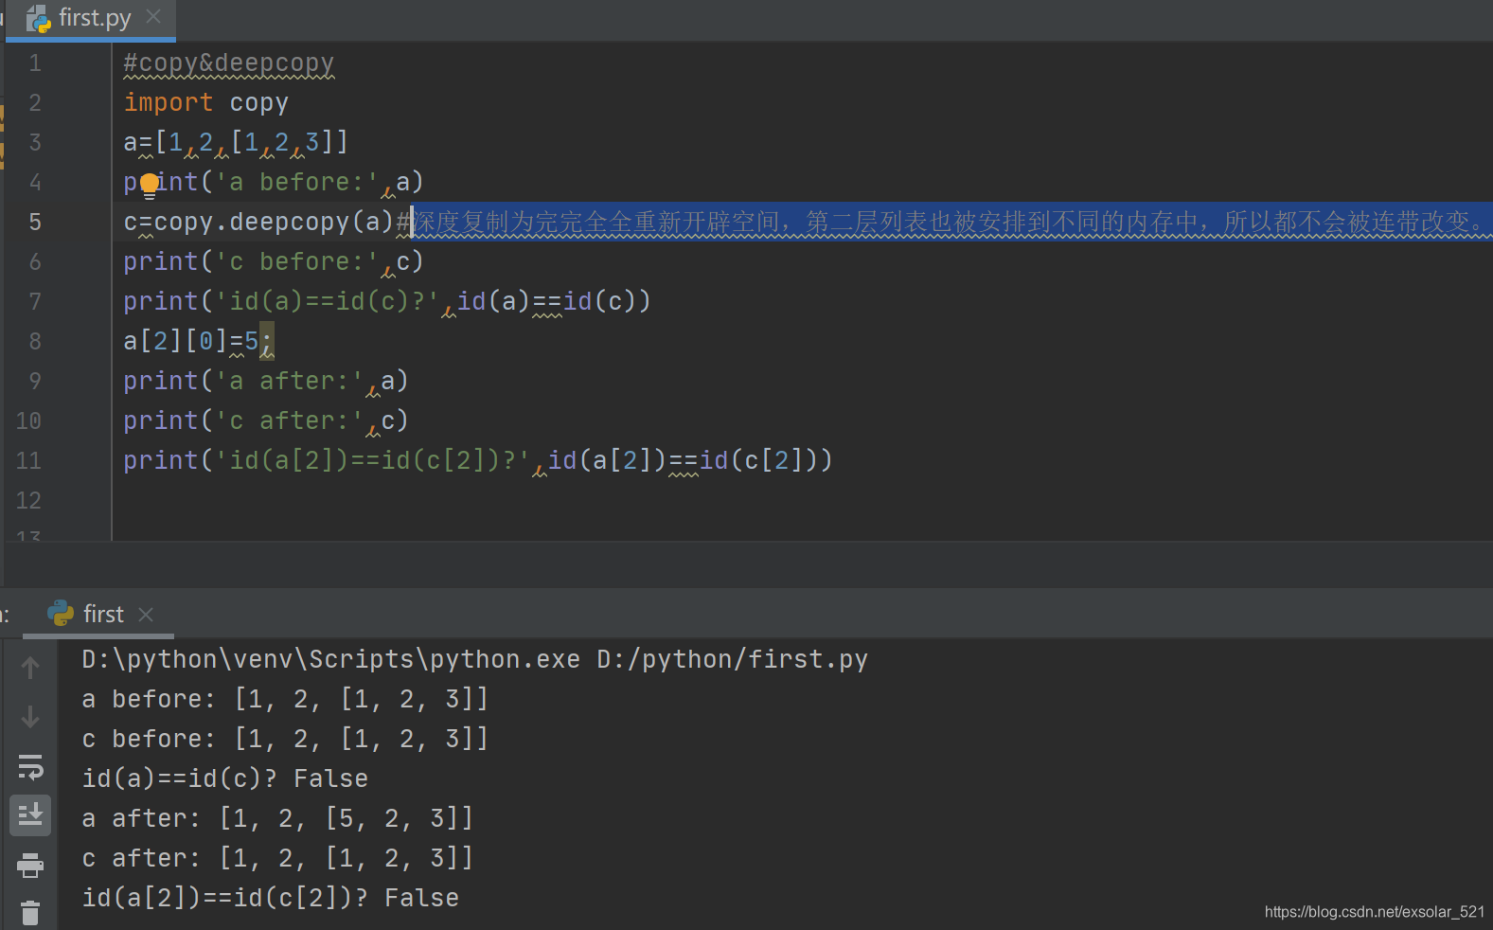Click output 'a before: [1, 2, [1, 2, 3]]'
1493x930 pixels.
click(285, 699)
